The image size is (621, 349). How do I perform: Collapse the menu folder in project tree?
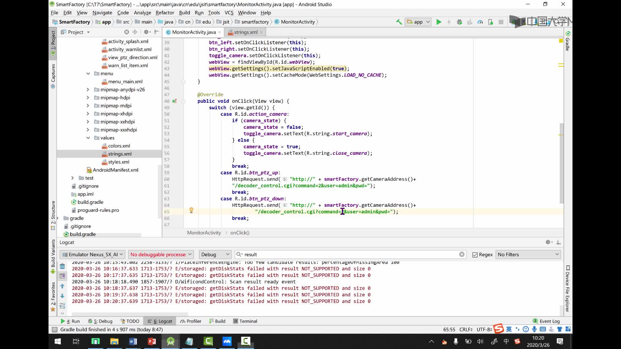pos(88,73)
